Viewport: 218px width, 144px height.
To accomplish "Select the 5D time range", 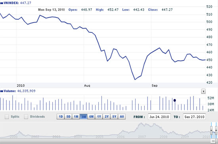I will (x=68, y=117).
